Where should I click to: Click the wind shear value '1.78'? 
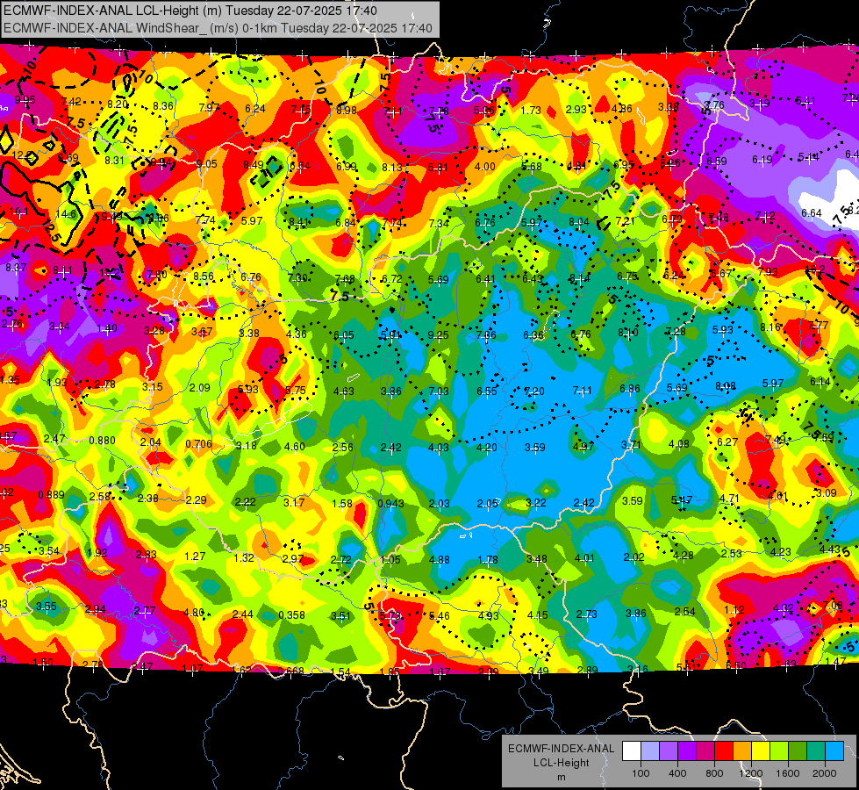pyautogui.click(x=488, y=559)
